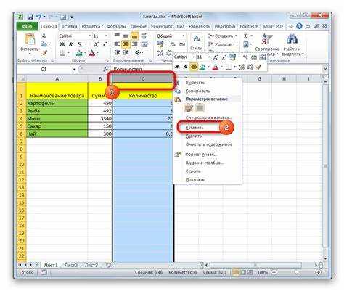Open the green Файл button
Screen dimensions: 344x291
click(x=27, y=26)
